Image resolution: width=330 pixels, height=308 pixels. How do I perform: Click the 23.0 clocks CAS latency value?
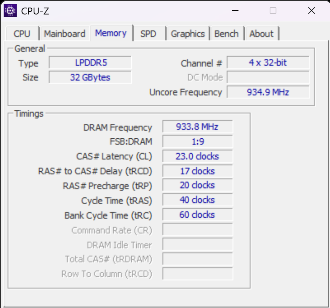(x=197, y=156)
